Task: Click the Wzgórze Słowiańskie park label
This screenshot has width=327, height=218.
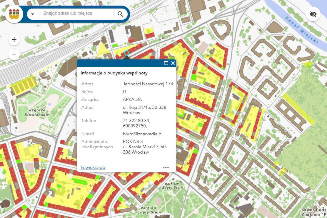Action: 37,112
